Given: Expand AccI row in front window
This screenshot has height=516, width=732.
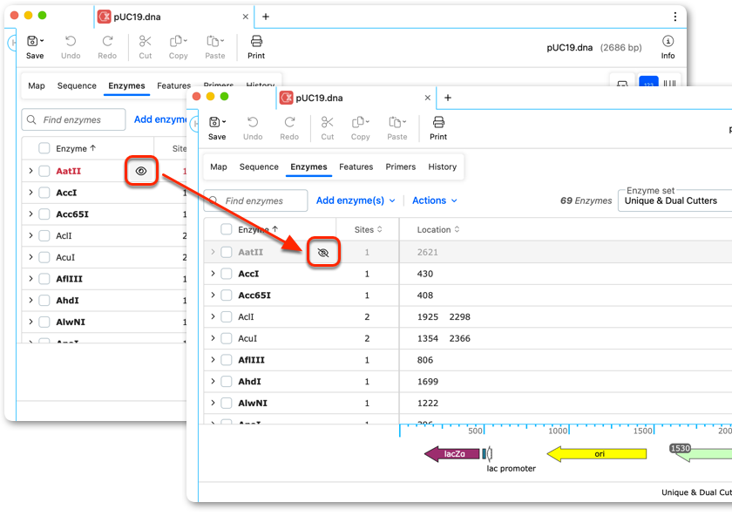Looking at the screenshot, I should coord(213,273).
